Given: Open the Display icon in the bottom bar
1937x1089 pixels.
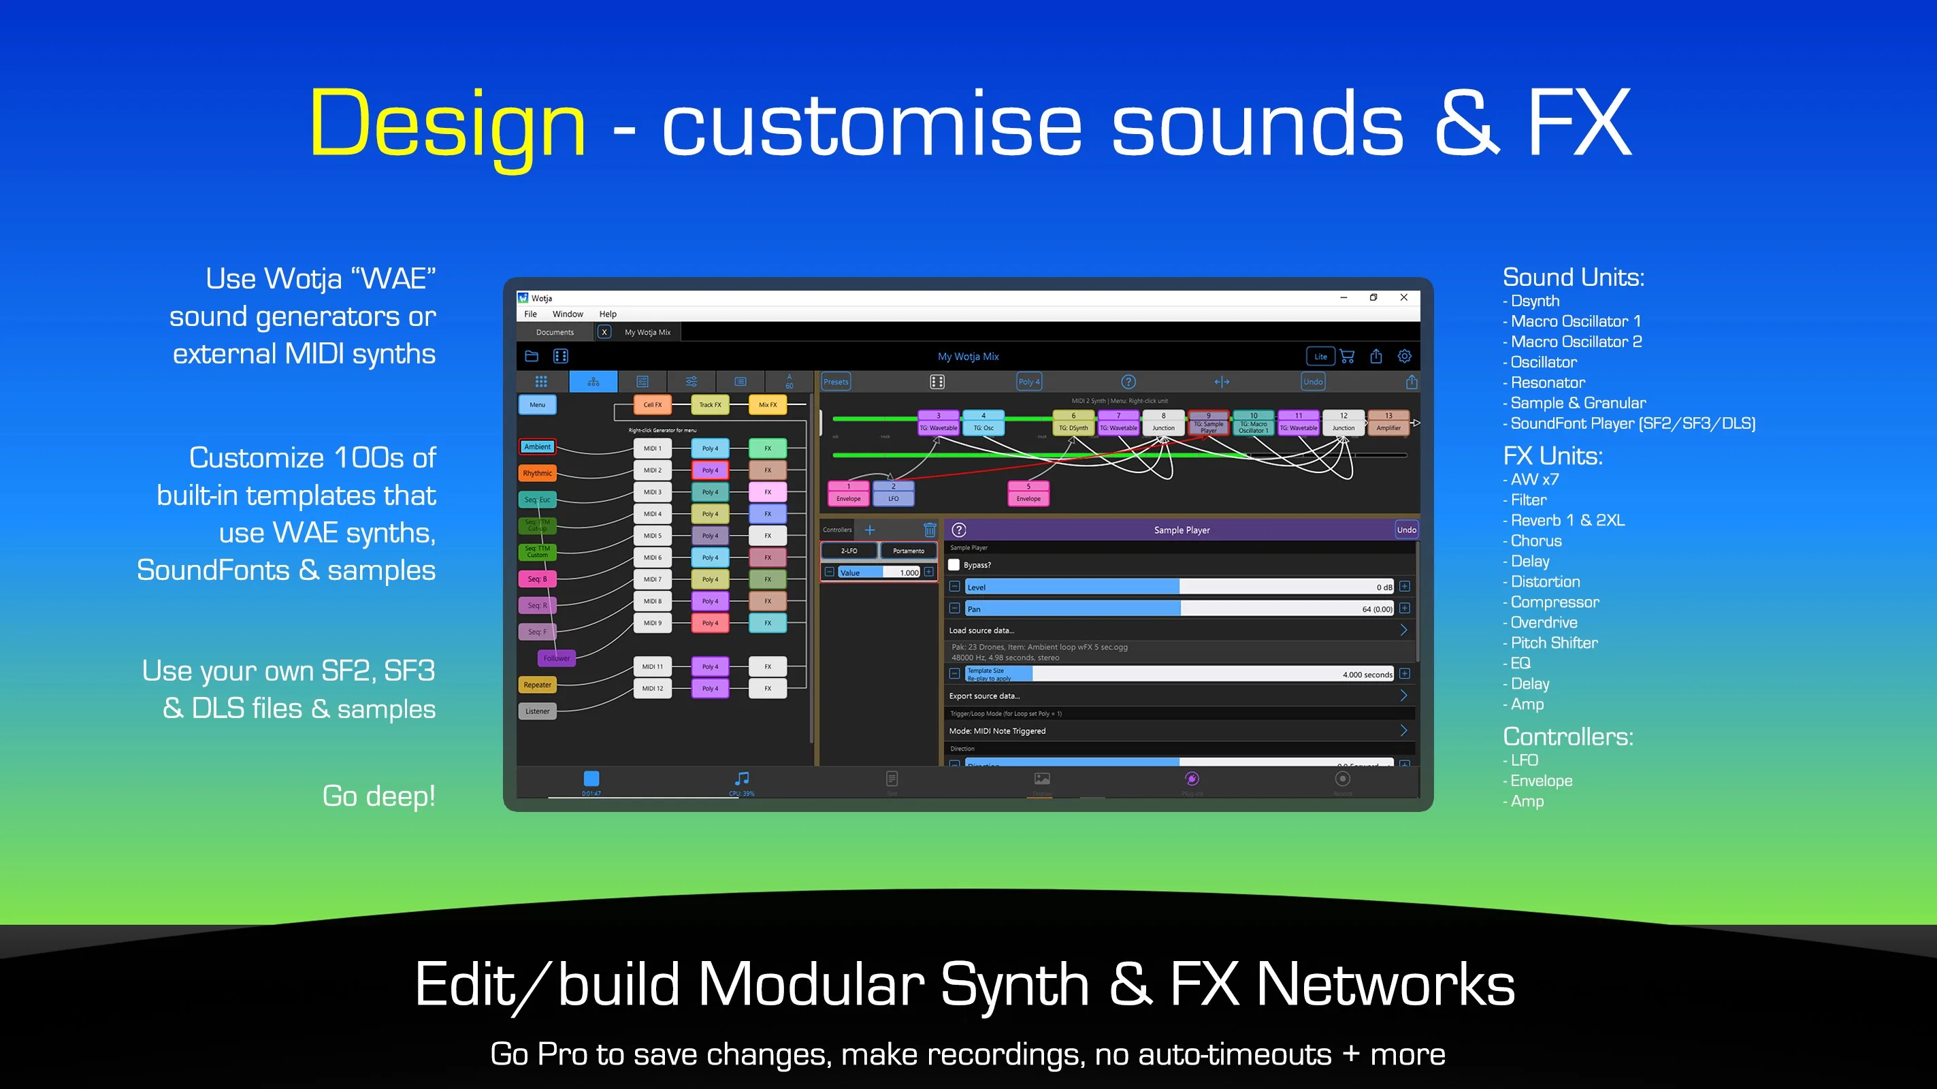Looking at the screenshot, I should (1042, 779).
